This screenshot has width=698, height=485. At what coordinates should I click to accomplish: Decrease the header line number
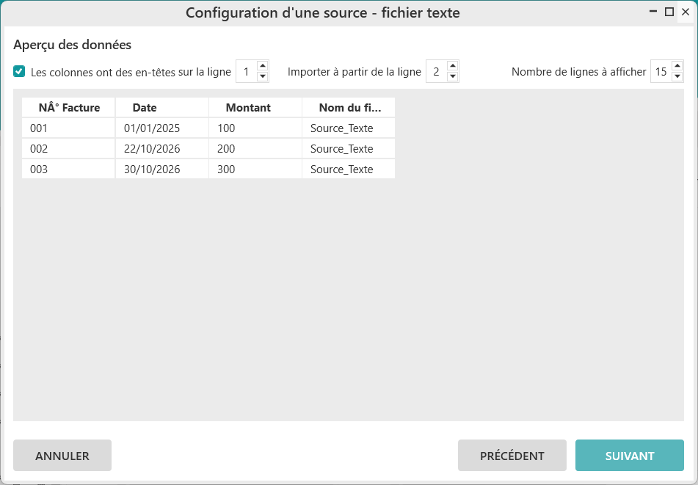point(263,77)
